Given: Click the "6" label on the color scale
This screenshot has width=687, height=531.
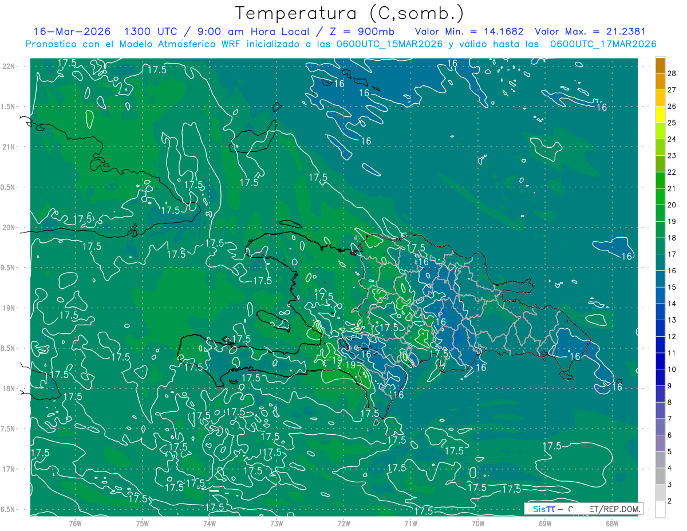Looking at the screenshot, I should tap(670, 435).
